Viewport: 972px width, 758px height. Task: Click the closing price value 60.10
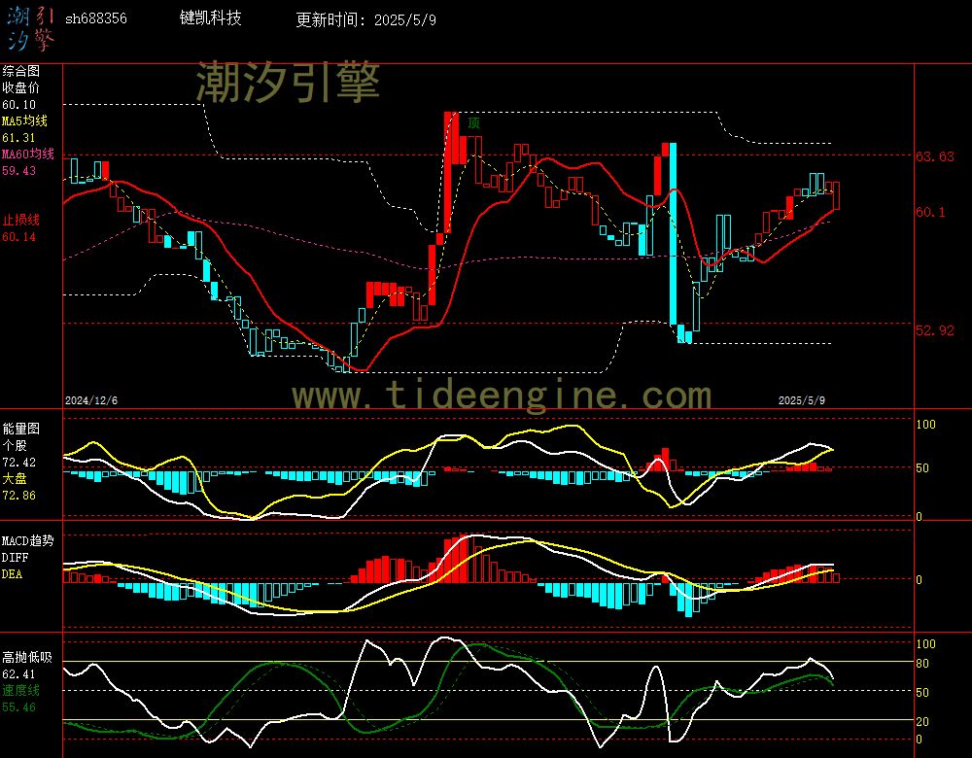pos(18,105)
